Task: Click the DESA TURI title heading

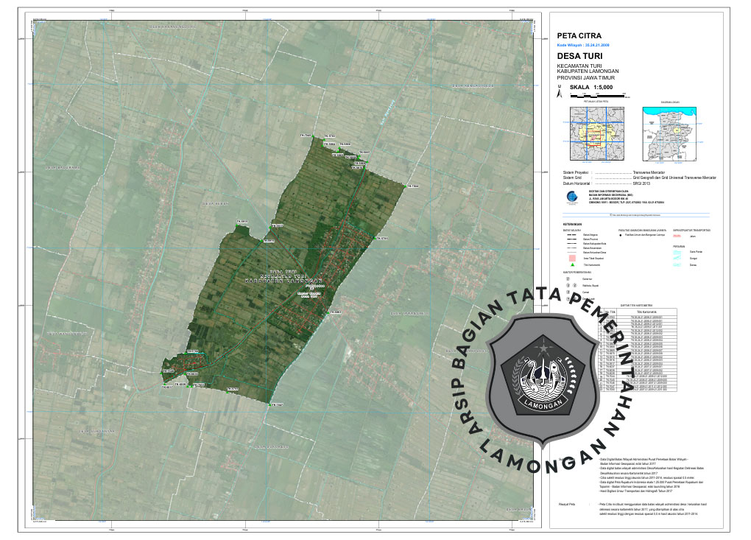Action: [x=579, y=56]
